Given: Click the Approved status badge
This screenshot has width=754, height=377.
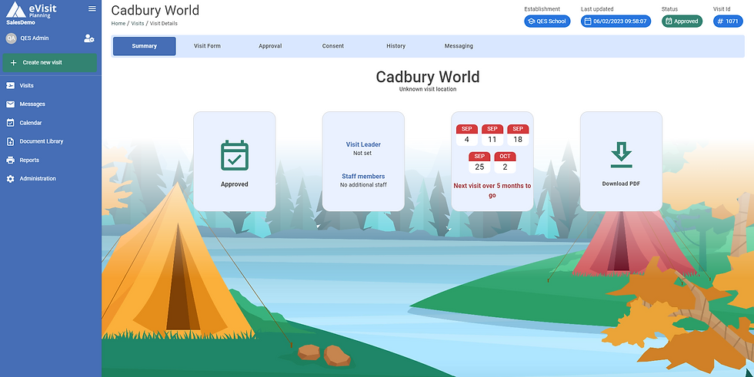Looking at the screenshot, I should 682,21.
